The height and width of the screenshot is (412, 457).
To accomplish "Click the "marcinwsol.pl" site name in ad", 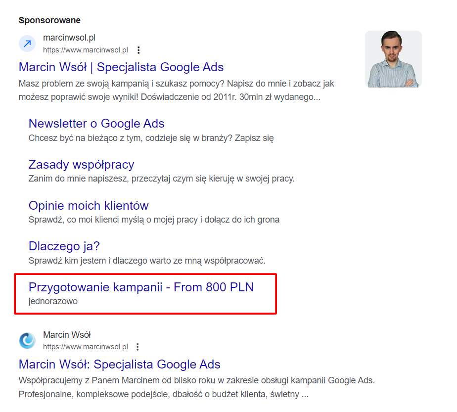I will pos(69,38).
